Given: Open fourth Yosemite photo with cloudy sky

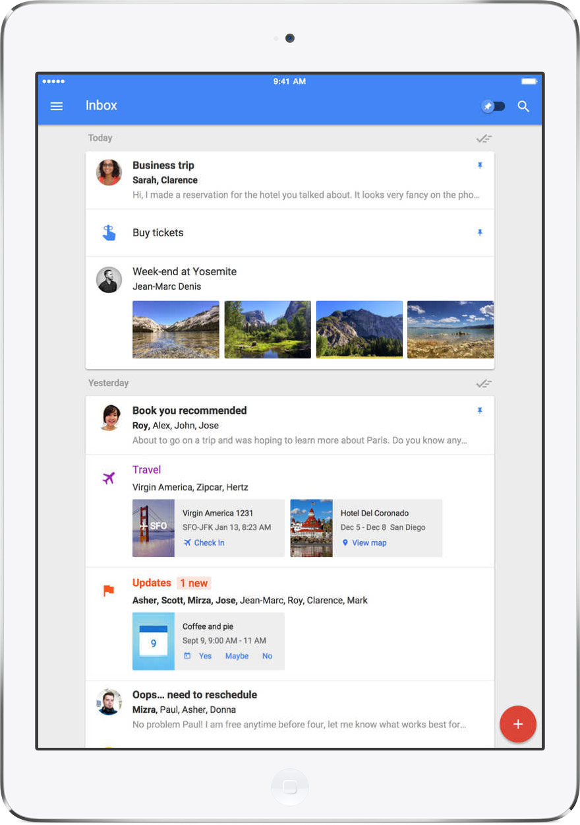Looking at the screenshot, I should (x=450, y=329).
